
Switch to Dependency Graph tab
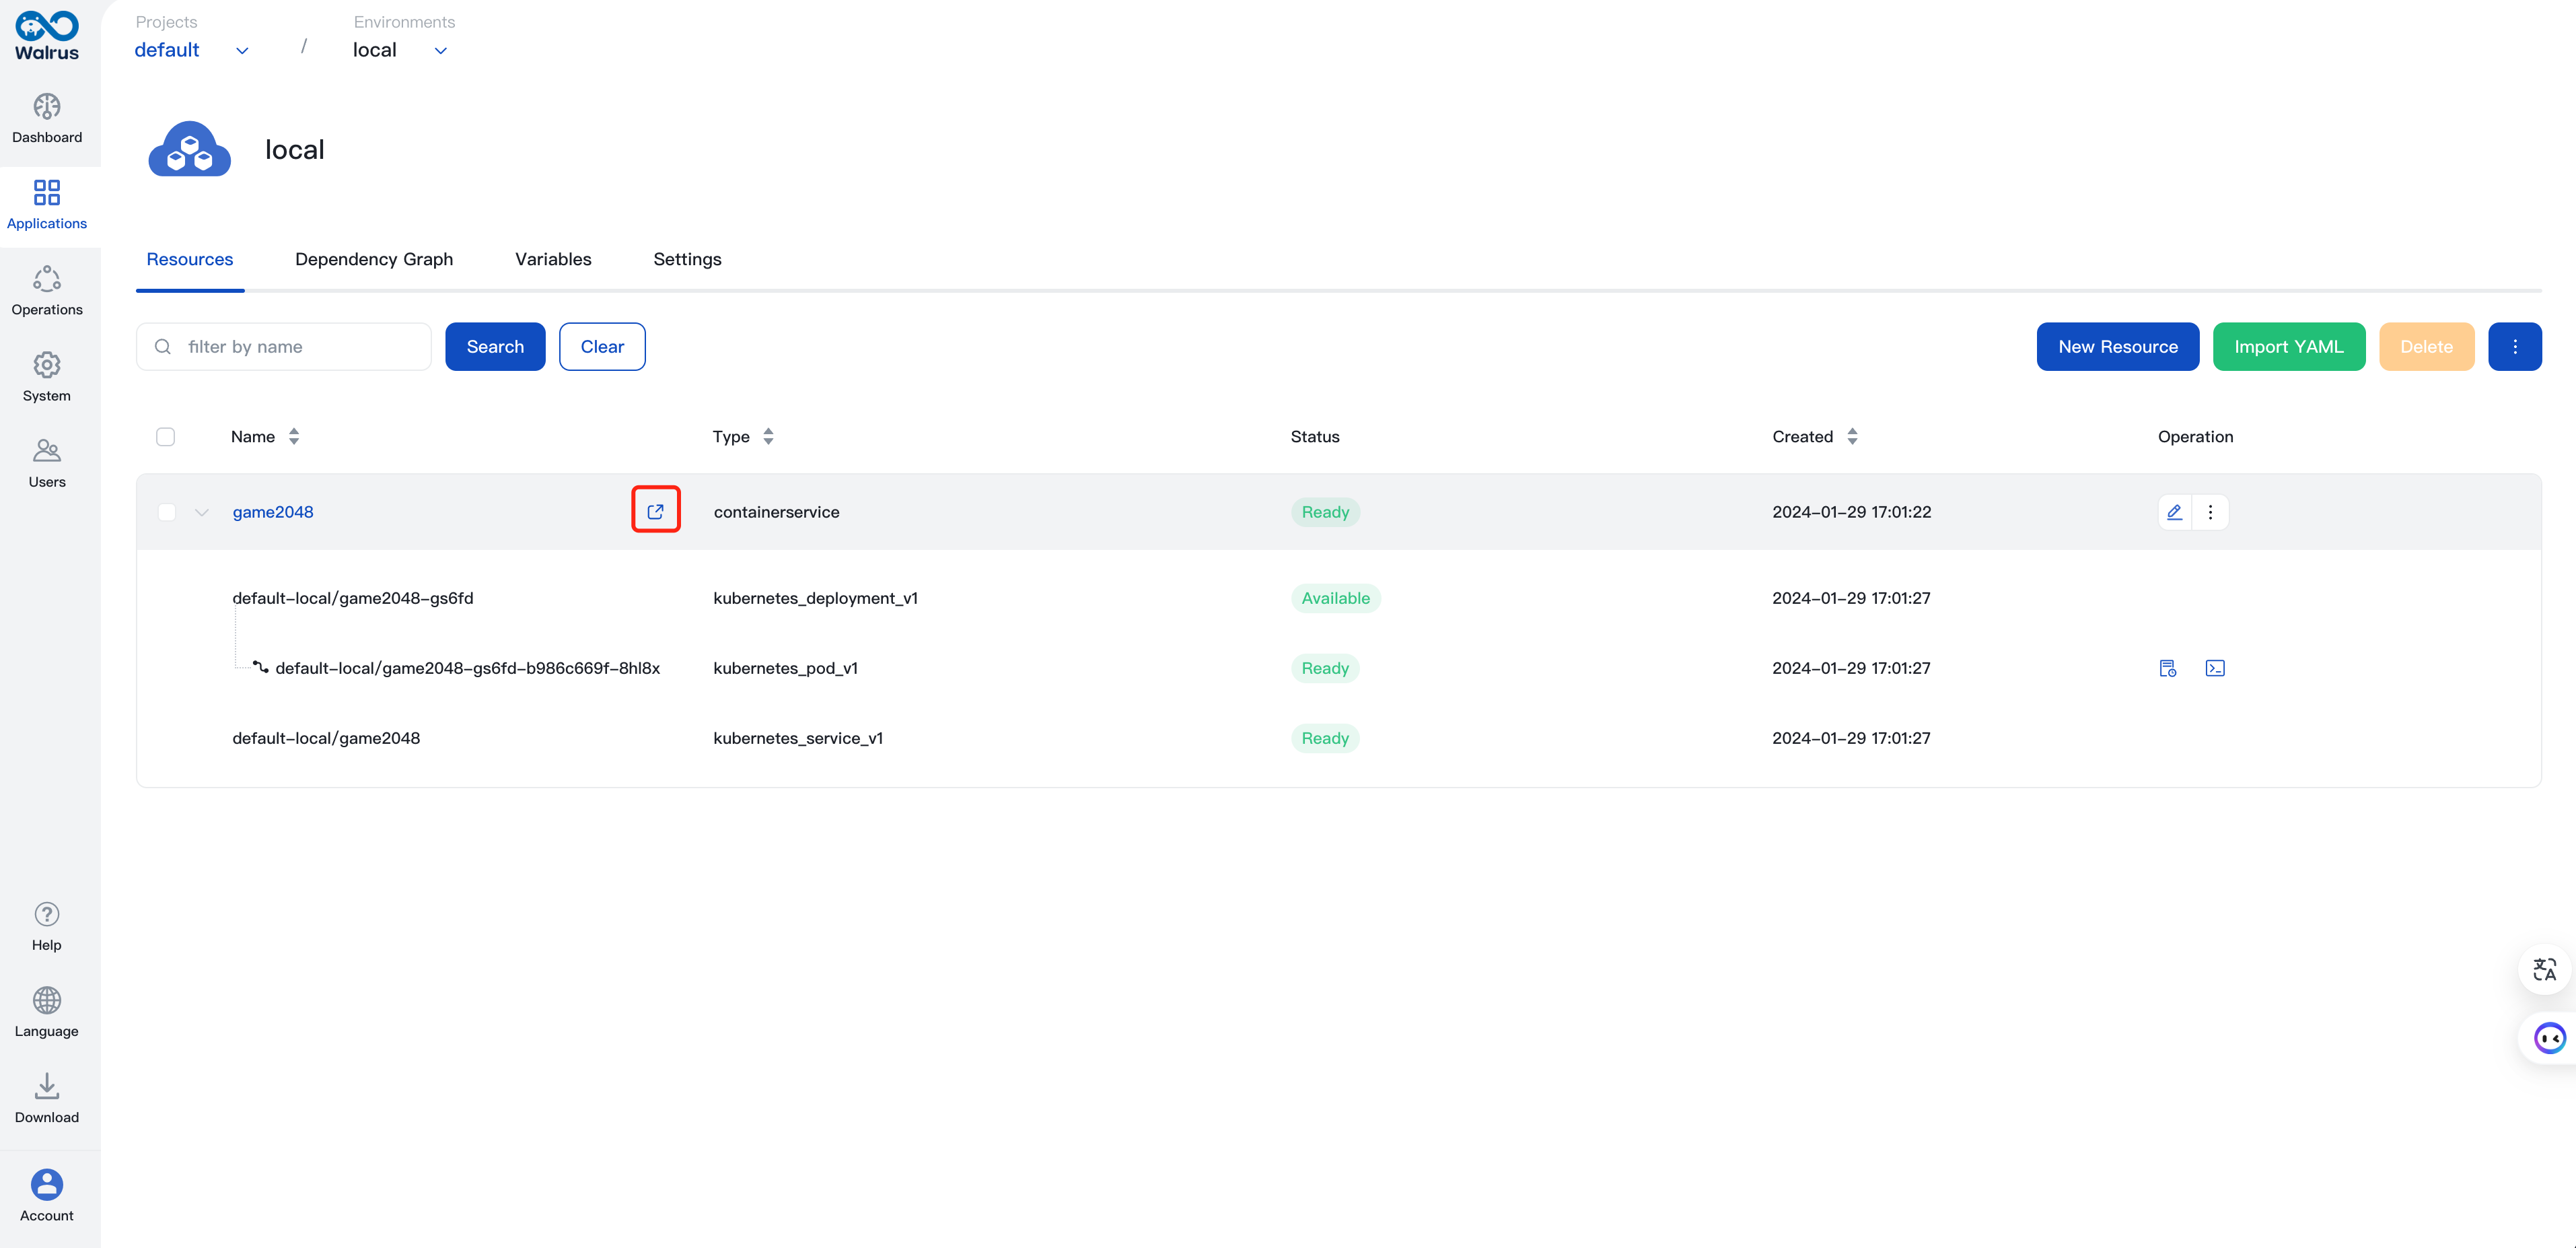(374, 259)
